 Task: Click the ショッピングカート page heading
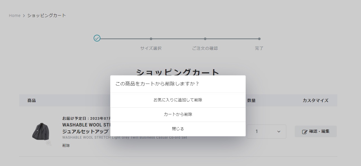click(178, 72)
